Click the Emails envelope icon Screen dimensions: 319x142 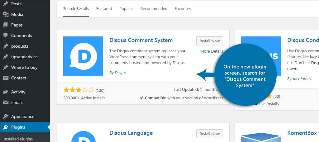point(6,102)
